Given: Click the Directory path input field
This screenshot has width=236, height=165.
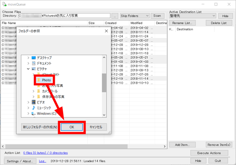Looking at the screenshot, I should pos(64,16).
